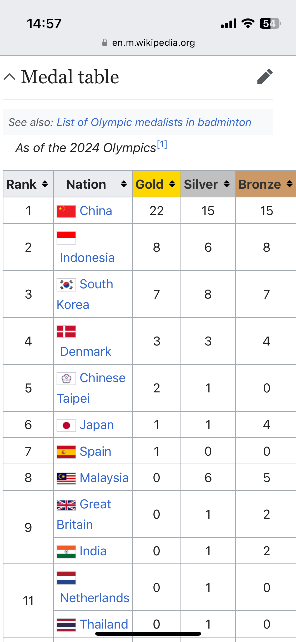
Task: Tap the Great Britain flag icon
Action: coord(66,505)
